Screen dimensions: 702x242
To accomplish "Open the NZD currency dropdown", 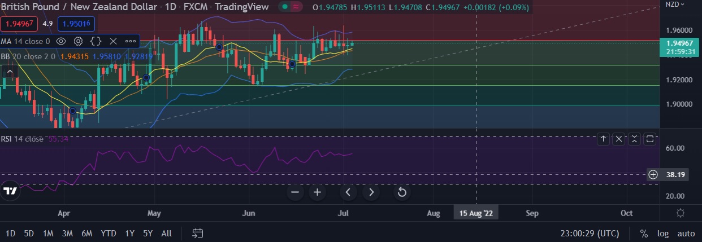I will coord(674,4).
